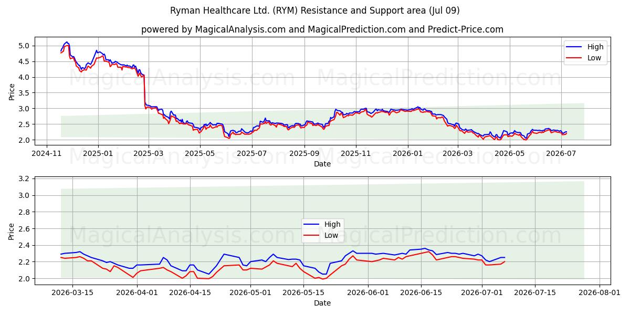
Task: Click top chart x-axis label '2026-03'
Action: pyautogui.click(x=458, y=154)
